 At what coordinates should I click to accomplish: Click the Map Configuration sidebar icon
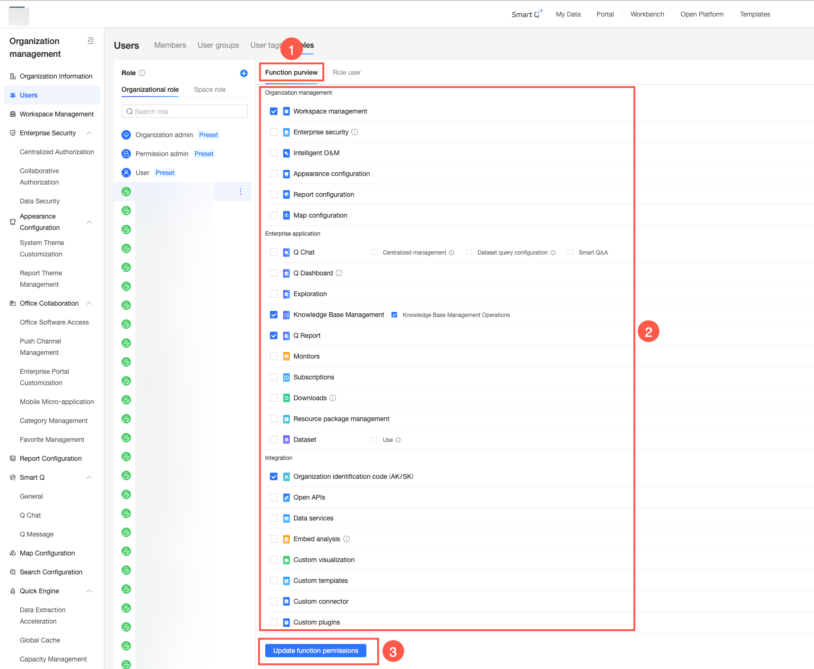pos(13,553)
